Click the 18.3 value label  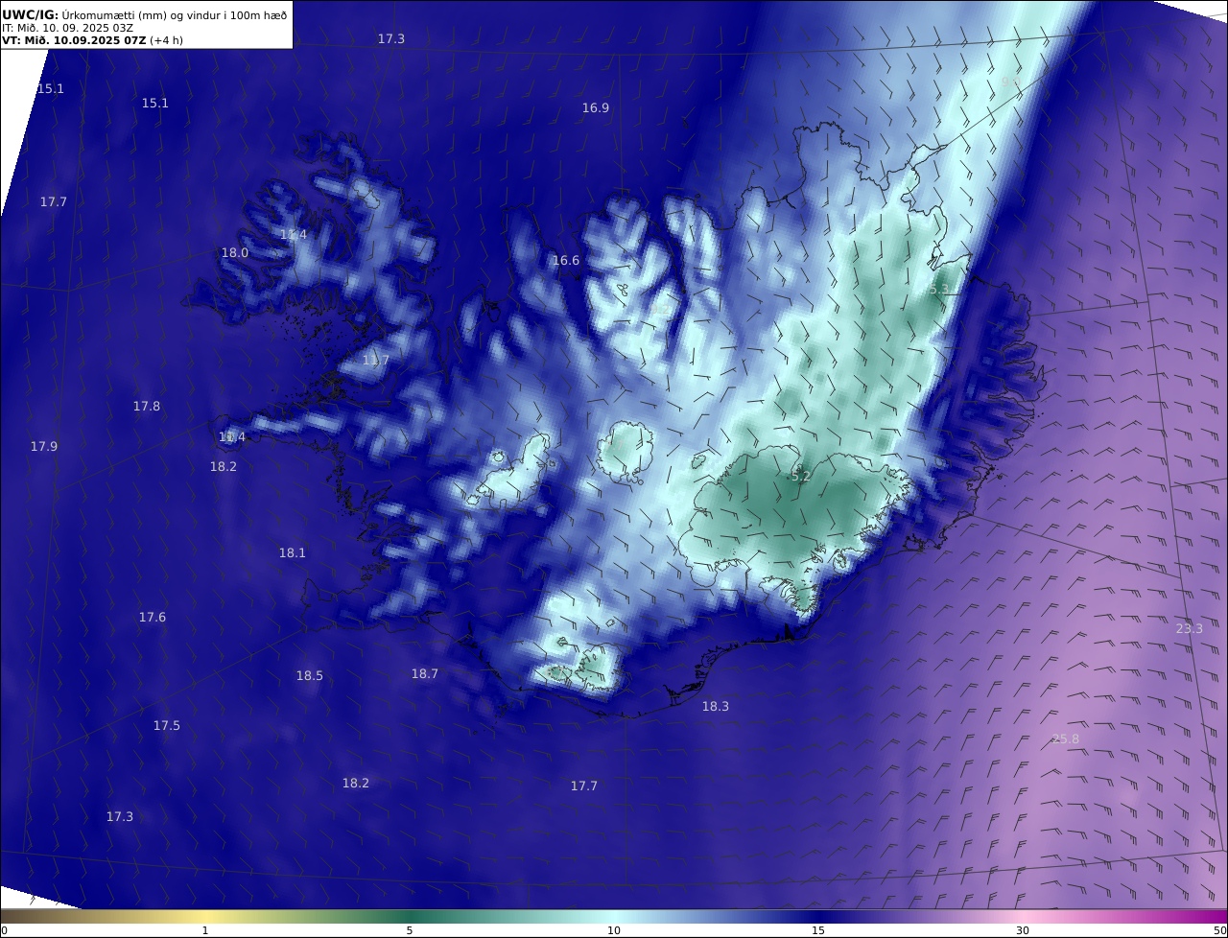(716, 707)
